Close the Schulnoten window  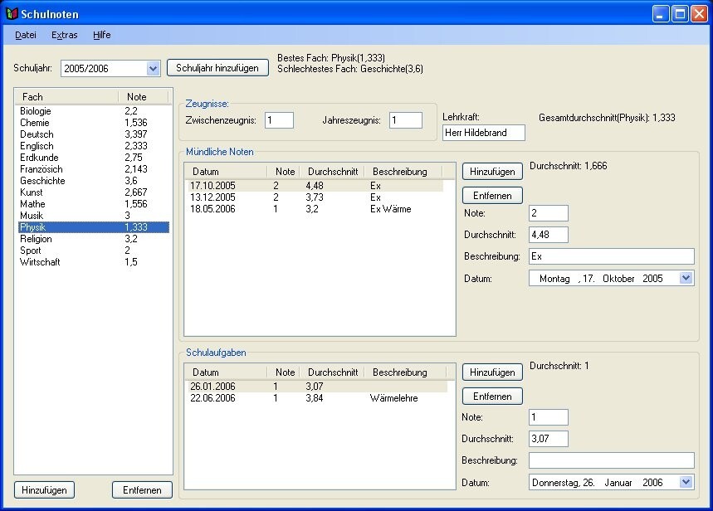[x=700, y=14]
